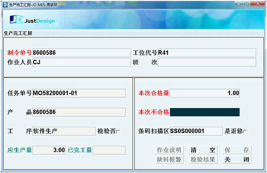The width and height of the screenshot is (267, 173).
Task: Click into the 工位代号 field
Action: pyautogui.click(x=207, y=53)
